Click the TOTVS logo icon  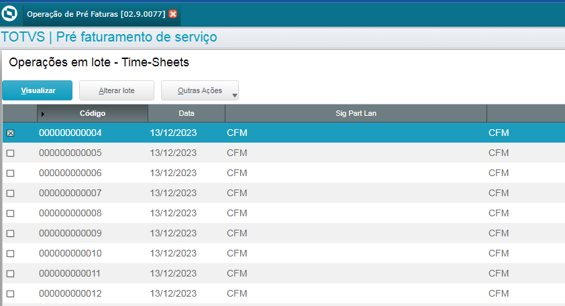(x=9, y=13)
